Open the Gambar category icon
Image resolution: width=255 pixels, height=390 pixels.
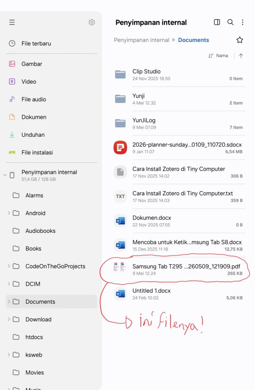(12, 64)
